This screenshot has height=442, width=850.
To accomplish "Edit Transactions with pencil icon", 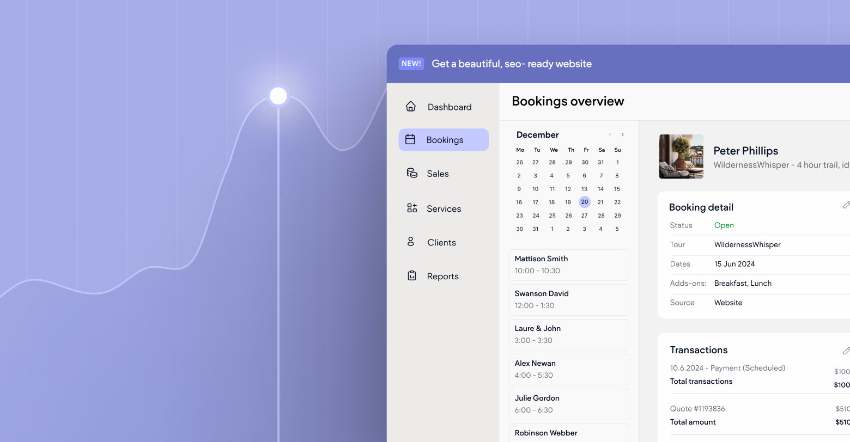I will coord(846,351).
